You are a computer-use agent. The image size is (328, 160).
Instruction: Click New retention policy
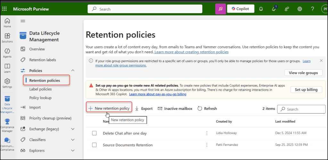[x=109, y=108]
